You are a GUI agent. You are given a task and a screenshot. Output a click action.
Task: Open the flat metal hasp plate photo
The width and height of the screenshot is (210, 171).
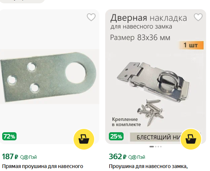[49, 77]
